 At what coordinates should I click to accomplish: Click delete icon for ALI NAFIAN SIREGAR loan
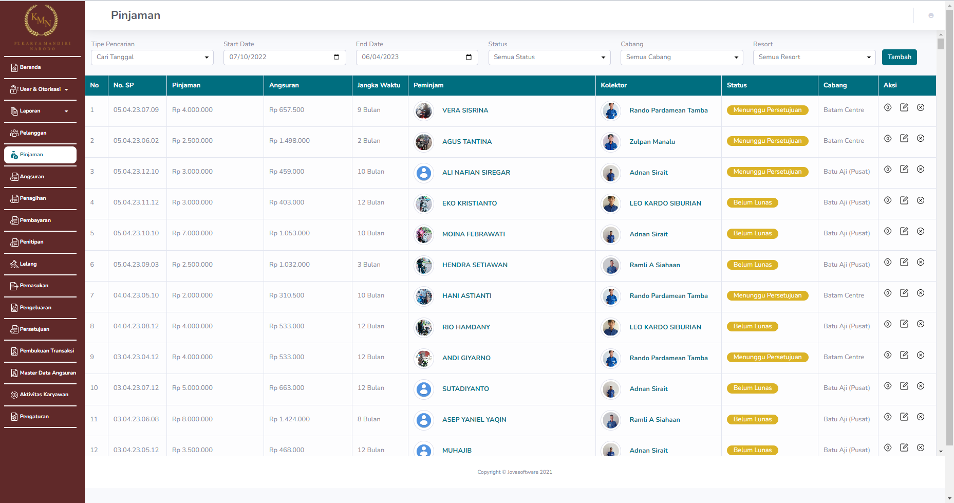tap(920, 169)
